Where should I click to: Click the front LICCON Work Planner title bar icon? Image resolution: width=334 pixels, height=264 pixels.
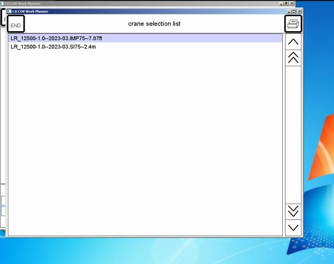point(9,11)
